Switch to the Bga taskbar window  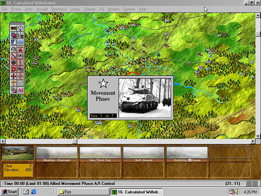[83, 192]
